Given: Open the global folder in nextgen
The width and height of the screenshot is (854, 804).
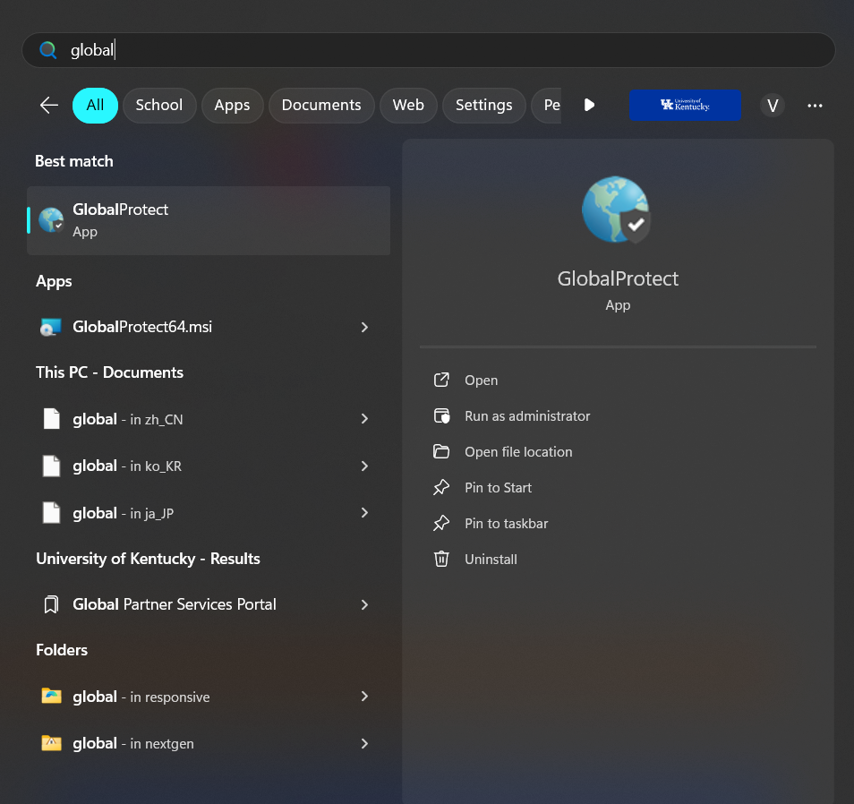Looking at the screenshot, I should click(209, 743).
